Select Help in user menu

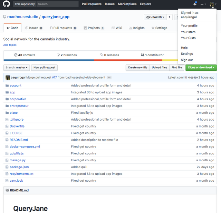coord(184,48)
